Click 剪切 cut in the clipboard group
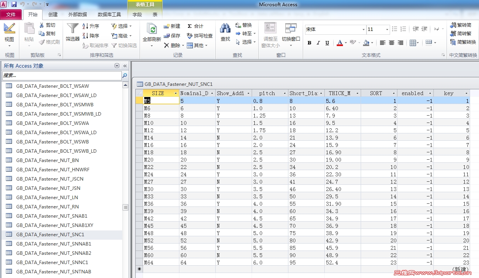This screenshot has width=479, height=278. 47,25
